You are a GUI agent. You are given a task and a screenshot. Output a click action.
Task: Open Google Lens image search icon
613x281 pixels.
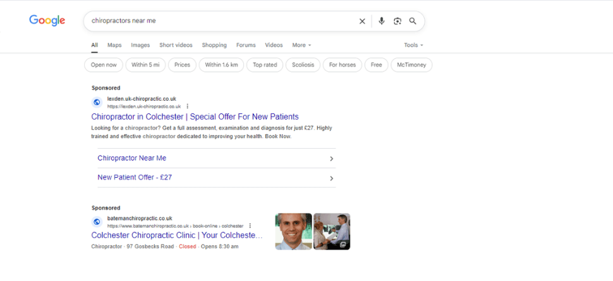point(398,21)
